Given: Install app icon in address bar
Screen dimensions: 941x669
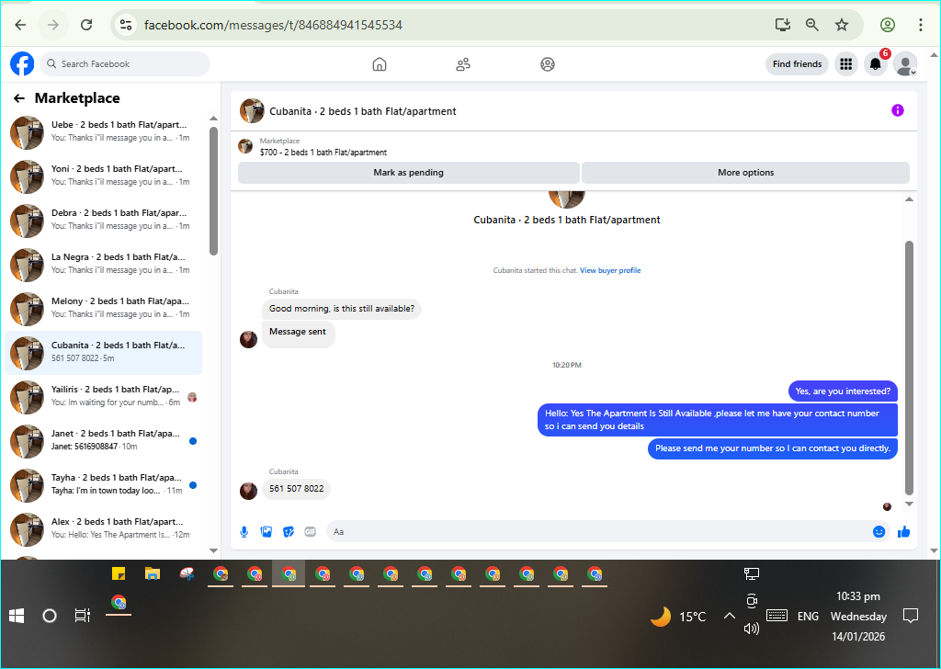Looking at the screenshot, I should click(783, 25).
